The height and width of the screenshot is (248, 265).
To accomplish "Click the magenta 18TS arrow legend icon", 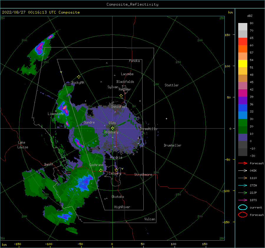I will tap(243, 200).
